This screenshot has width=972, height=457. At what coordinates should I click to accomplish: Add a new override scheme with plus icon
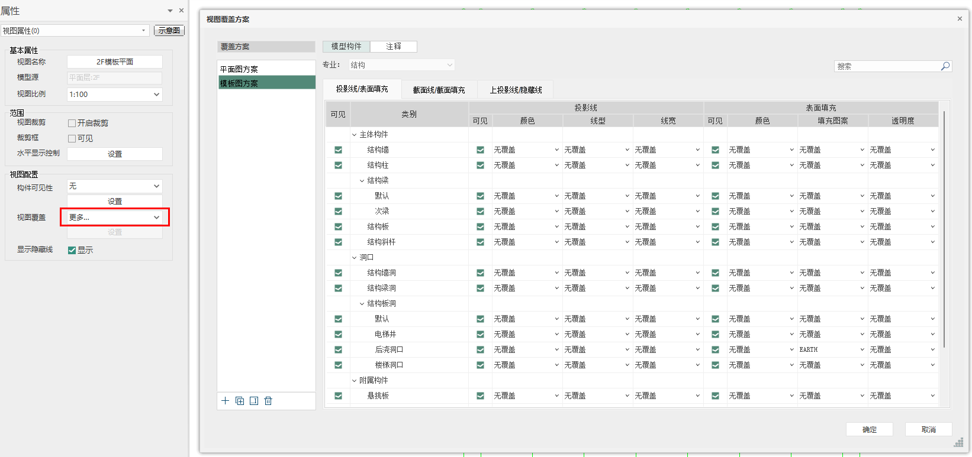(x=225, y=401)
